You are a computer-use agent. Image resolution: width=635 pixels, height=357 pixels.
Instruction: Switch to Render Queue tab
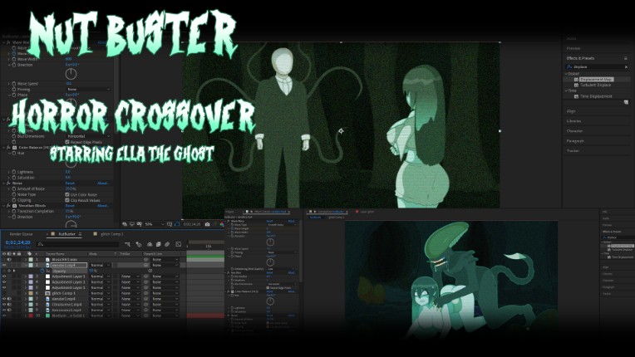point(21,234)
